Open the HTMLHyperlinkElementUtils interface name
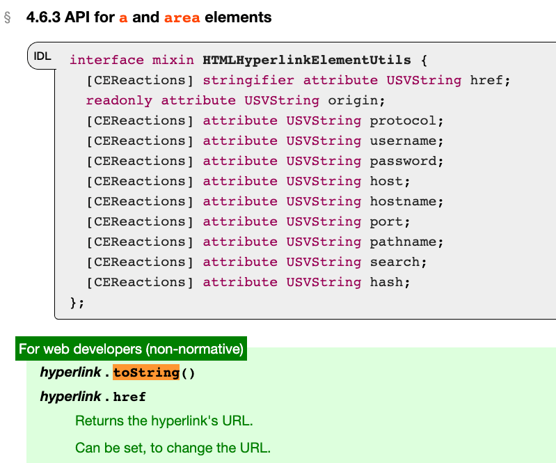This screenshot has width=556, height=463. tap(307, 60)
